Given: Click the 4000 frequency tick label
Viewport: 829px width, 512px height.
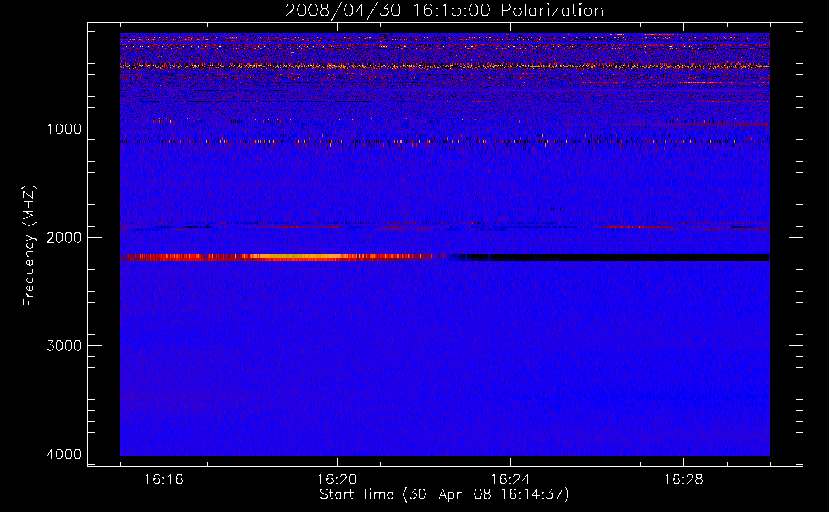Looking at the screenshot, I should point(64,454).
